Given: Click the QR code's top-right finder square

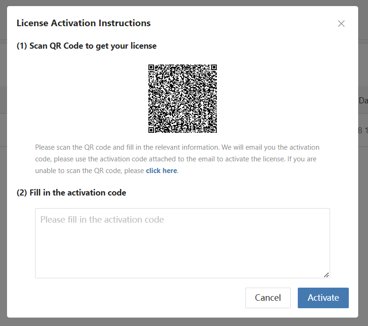Looking at the screenshot, I should pyautogui.click(x=214, y=67).
